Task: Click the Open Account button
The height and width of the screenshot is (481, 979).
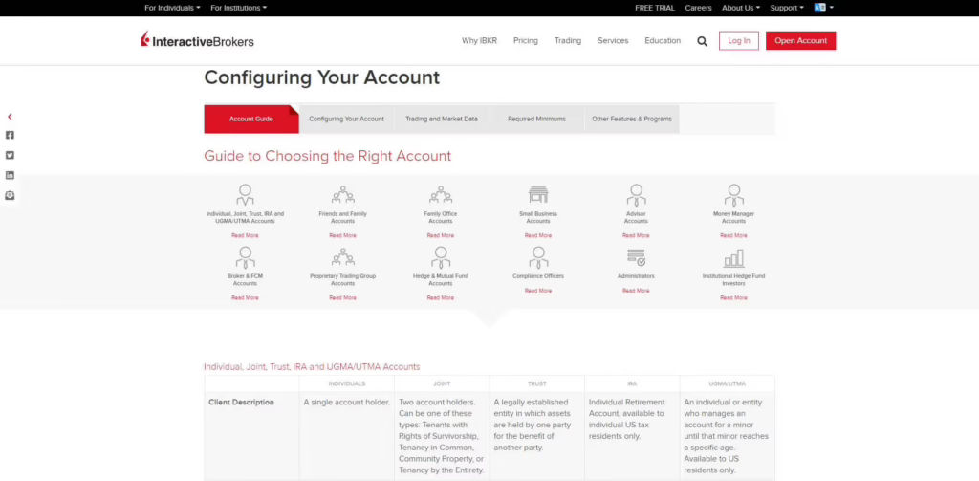Action: (x=800, y=40)
